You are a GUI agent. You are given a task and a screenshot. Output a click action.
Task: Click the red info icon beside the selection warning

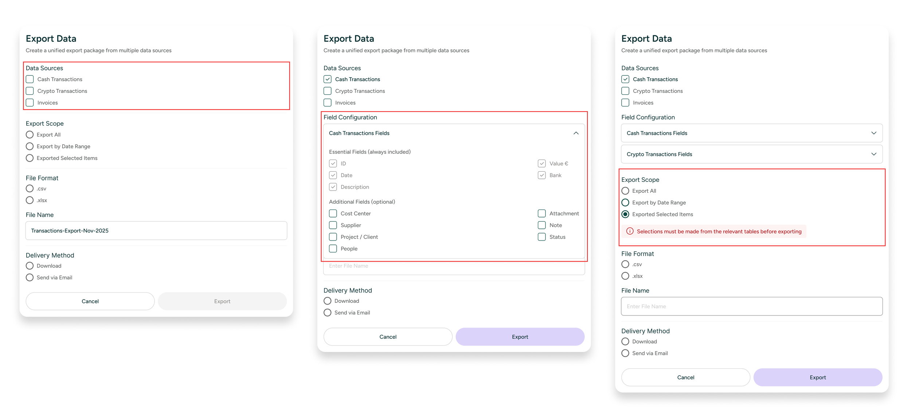pyautogui.click(x=630, y=231)
